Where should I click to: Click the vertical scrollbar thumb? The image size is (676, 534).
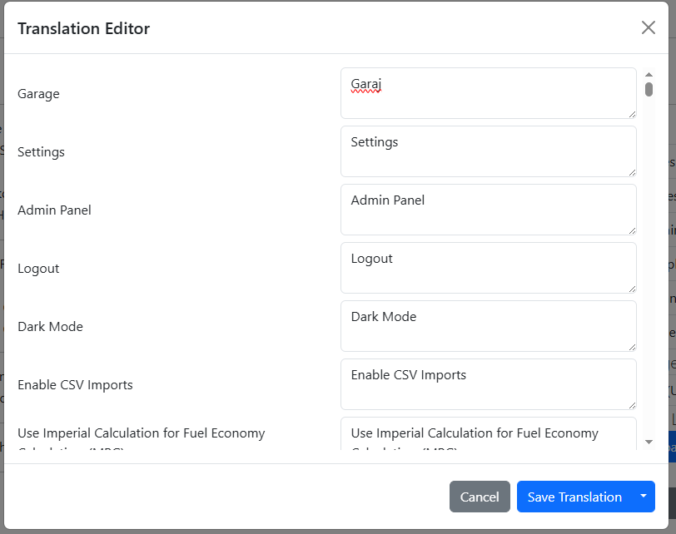pyautogui.click(x=649, y=89)
